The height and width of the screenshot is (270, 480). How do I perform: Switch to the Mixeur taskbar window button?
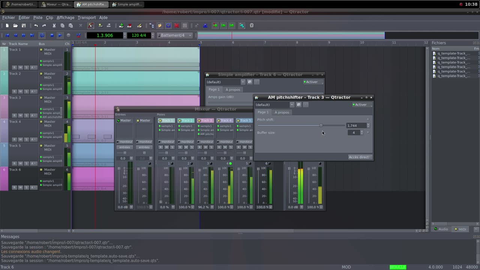(x=56, y=4)
